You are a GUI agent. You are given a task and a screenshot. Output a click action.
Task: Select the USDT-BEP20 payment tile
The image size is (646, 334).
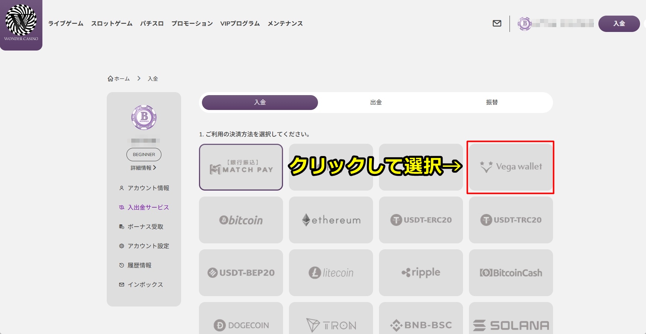point(241,273)
